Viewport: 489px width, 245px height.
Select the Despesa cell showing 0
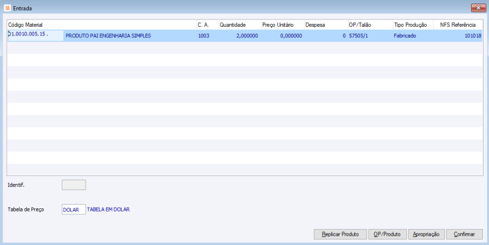click(326, 36)
